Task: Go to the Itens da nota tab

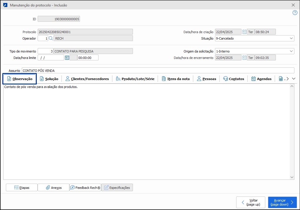Action: (176, 79)
